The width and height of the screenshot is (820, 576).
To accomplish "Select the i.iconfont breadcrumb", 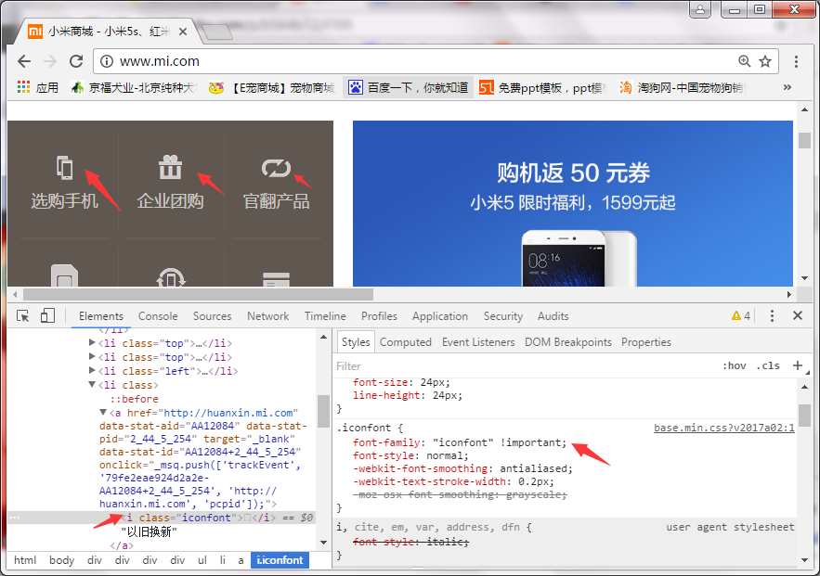I will click(x=280, y=560).
